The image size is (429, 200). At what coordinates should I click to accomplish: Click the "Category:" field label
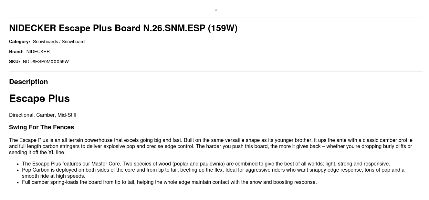[x=19, y=42]
